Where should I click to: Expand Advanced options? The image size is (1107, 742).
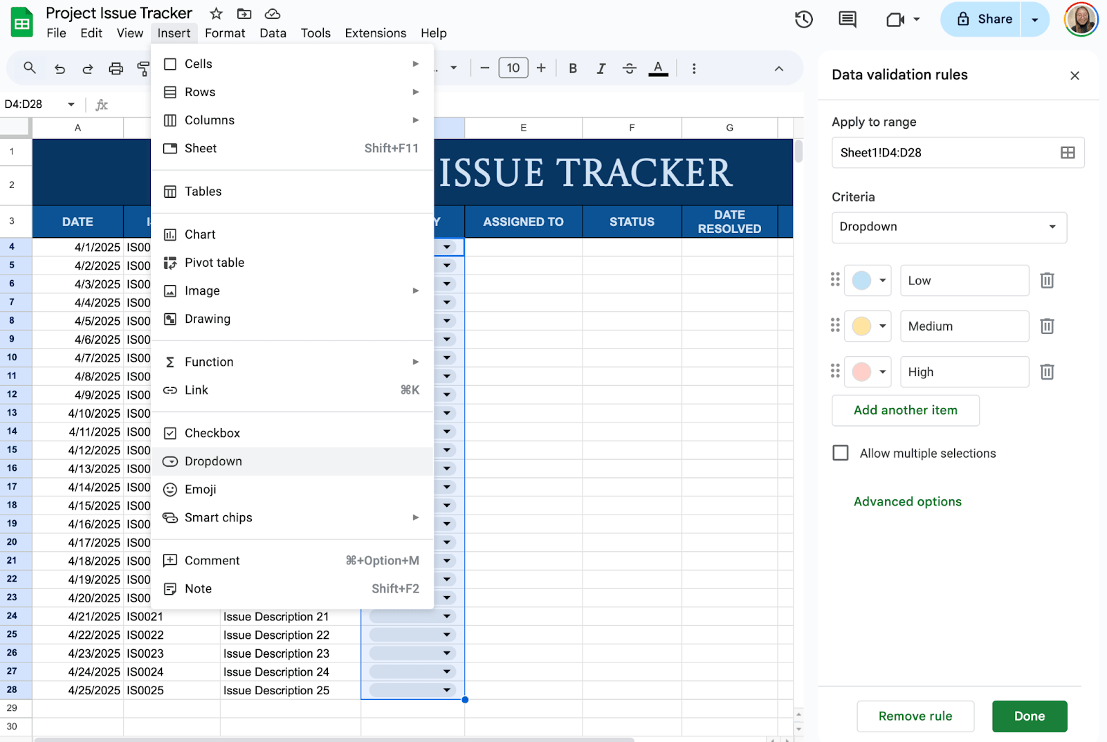pos(908,501)
